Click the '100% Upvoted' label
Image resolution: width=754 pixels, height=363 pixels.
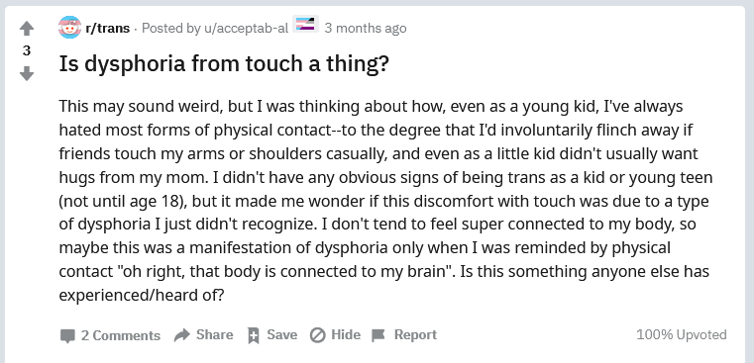tap(682, 334)
